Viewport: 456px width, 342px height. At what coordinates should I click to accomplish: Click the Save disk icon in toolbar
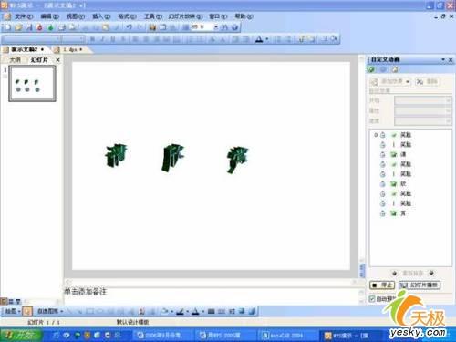29,27
